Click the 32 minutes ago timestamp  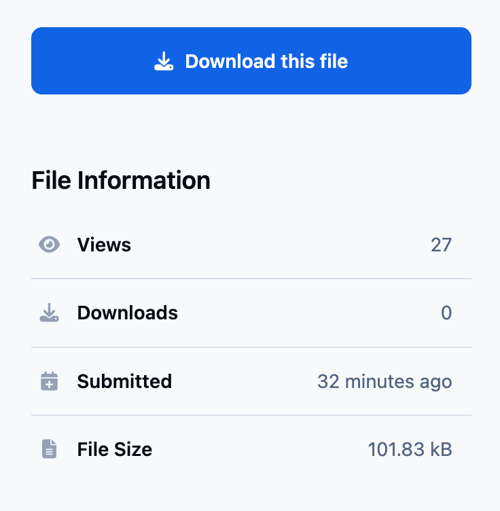(384, 381)
